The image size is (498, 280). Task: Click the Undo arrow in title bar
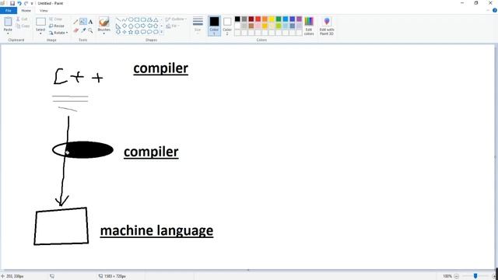[19, 3]
